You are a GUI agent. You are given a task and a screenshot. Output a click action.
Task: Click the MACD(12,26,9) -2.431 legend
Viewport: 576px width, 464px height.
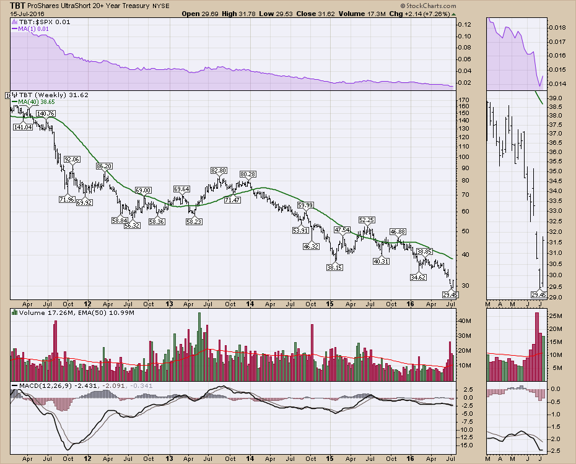click(x=58, y=386)
